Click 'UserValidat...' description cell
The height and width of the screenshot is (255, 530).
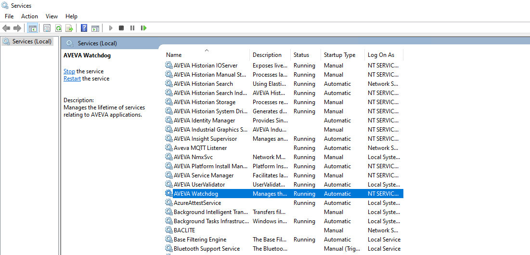click(270, 184)
